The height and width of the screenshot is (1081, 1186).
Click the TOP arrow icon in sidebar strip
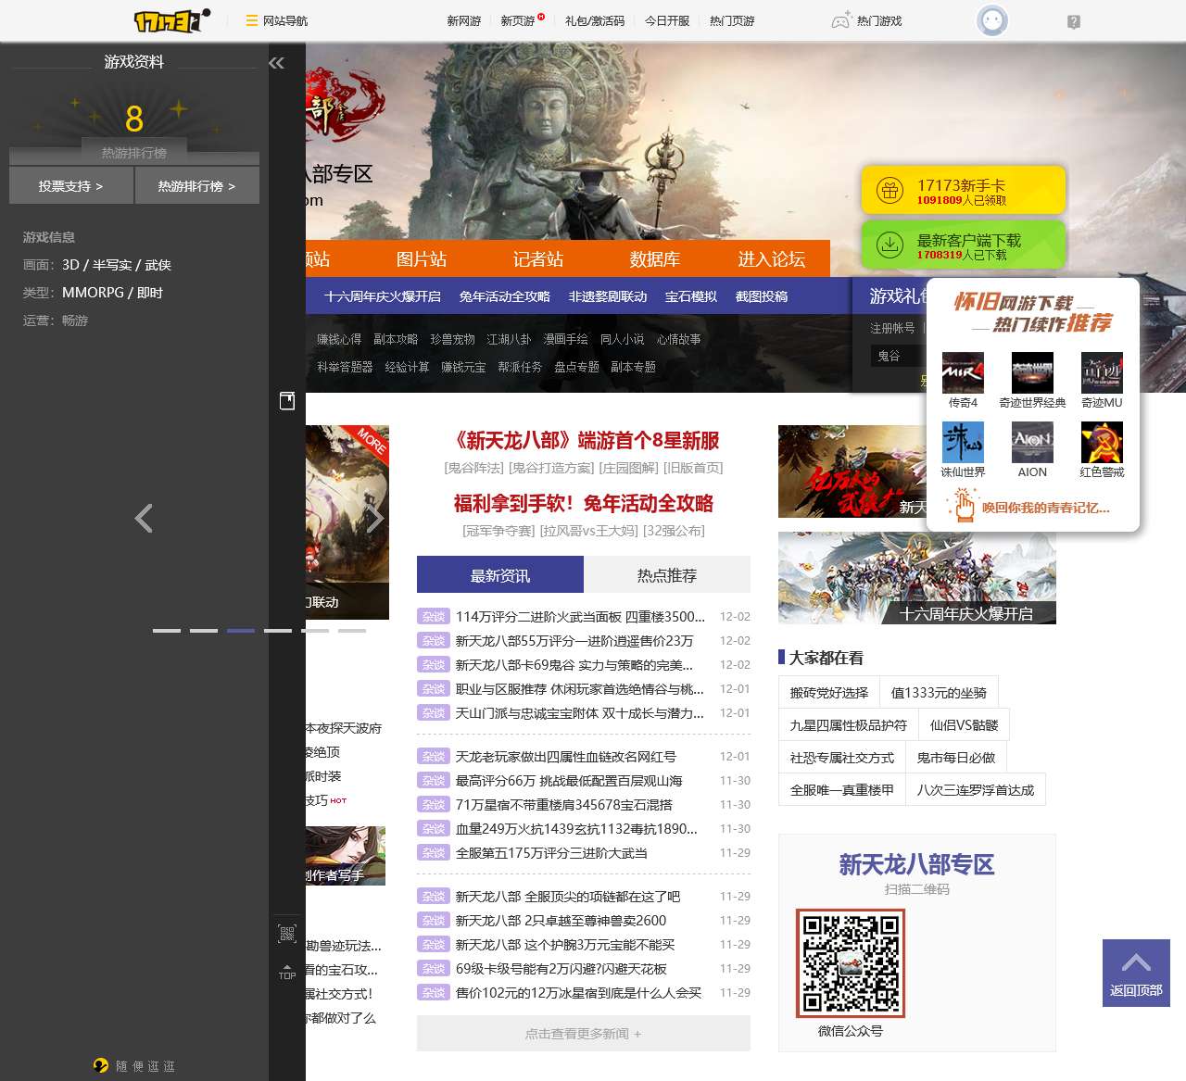tap(287, 971)
